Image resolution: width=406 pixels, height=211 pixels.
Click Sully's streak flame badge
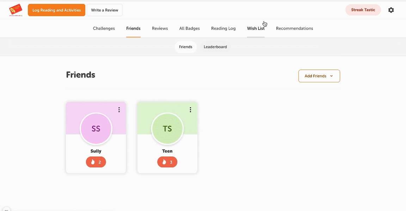[96, 162]
